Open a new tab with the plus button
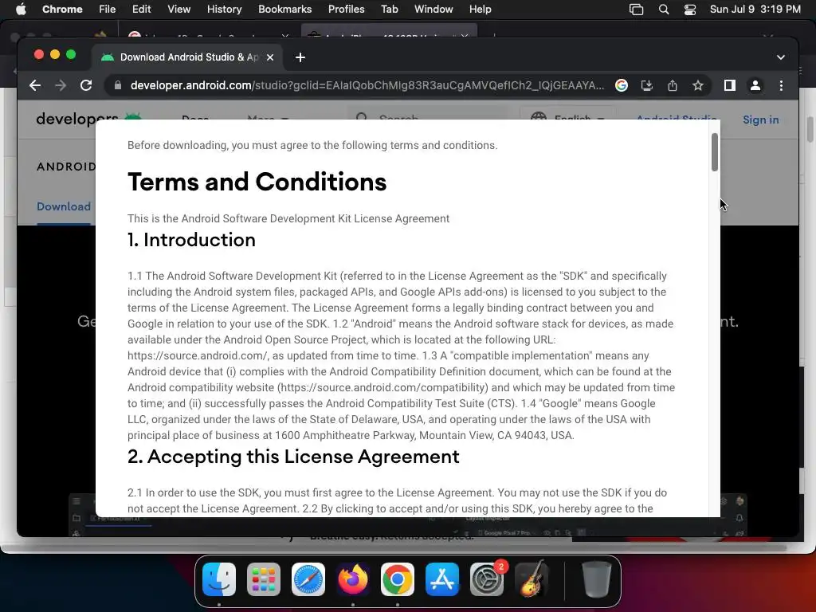816x612 pixels. [300, 57]
